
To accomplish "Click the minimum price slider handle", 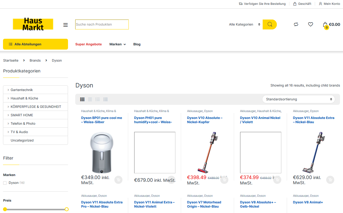I will [5, 209].
